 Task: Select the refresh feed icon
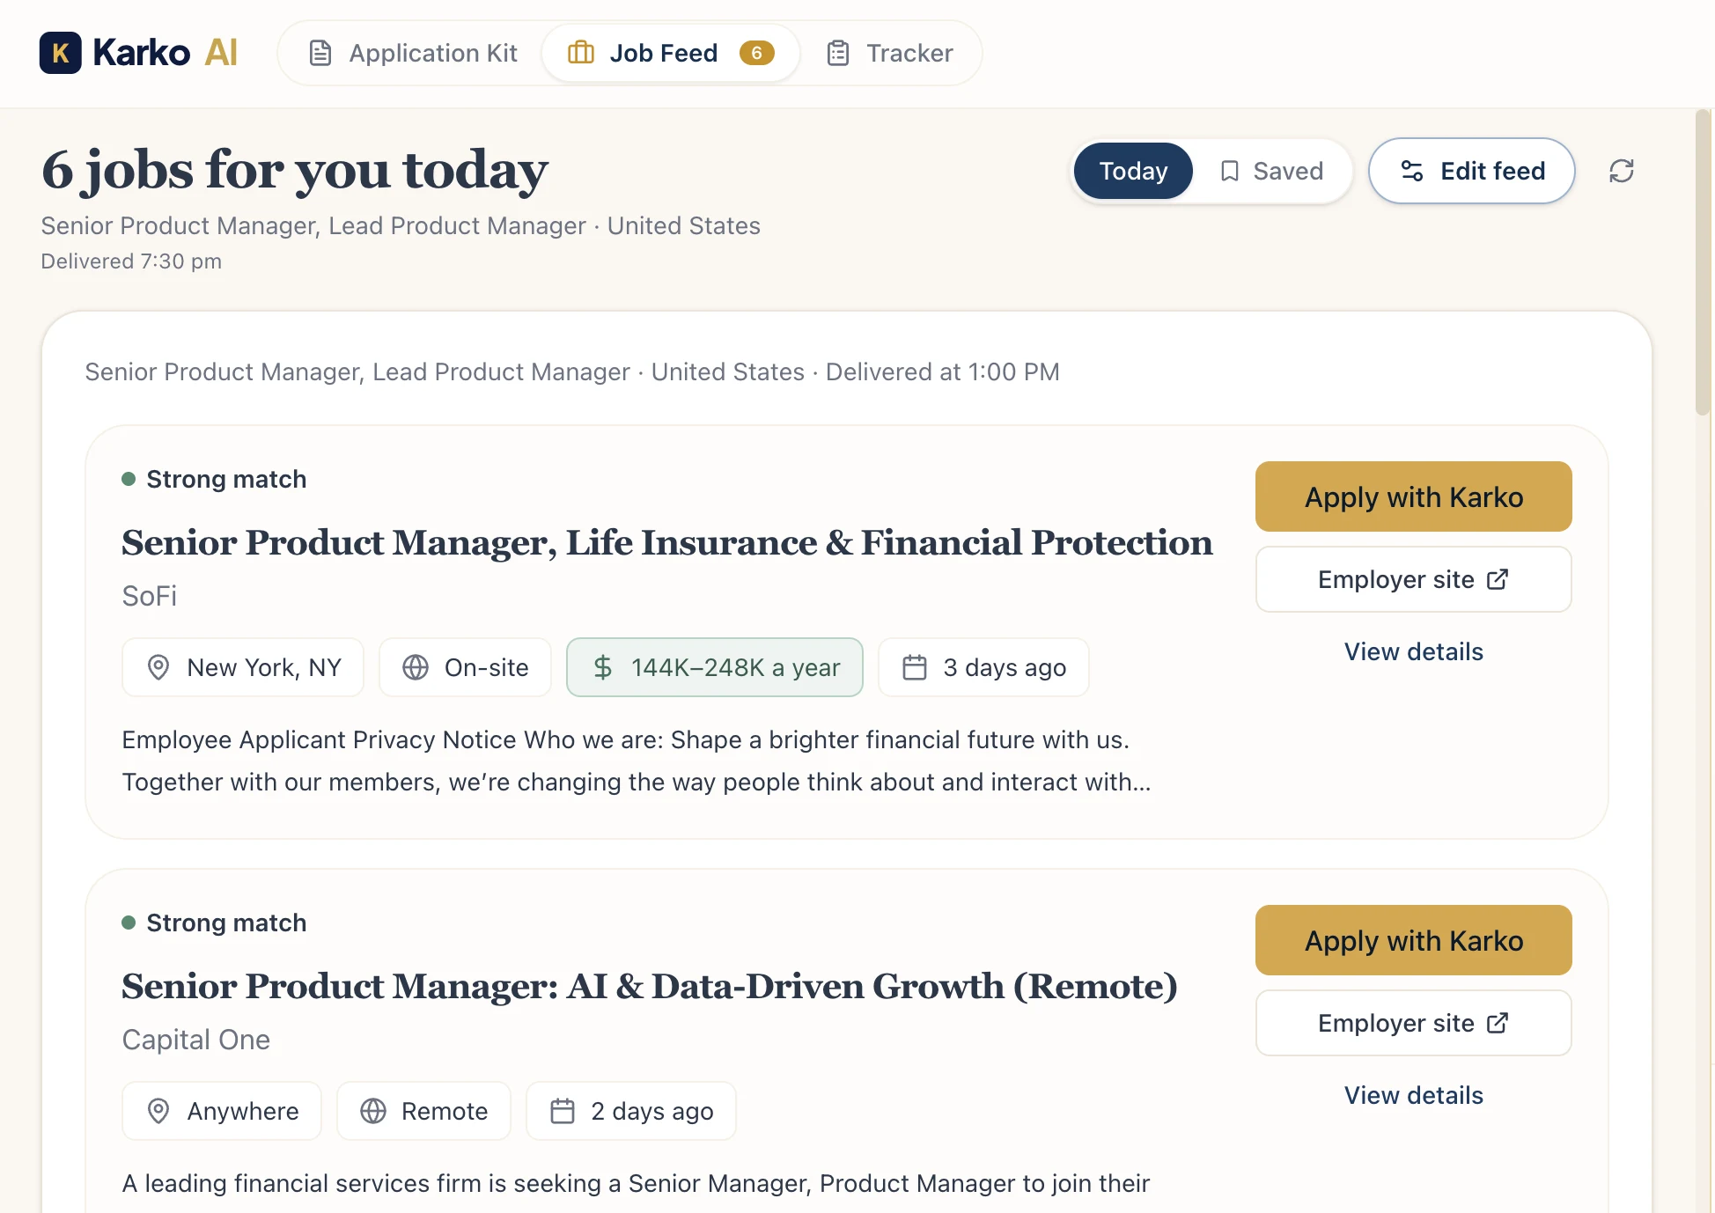1622,171
